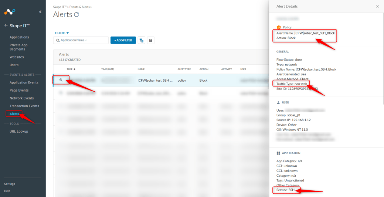This screenshot has height=197, width=384.
Task: Click the Alert Details panel scrollbar
Action: click(x=383, y=59)
